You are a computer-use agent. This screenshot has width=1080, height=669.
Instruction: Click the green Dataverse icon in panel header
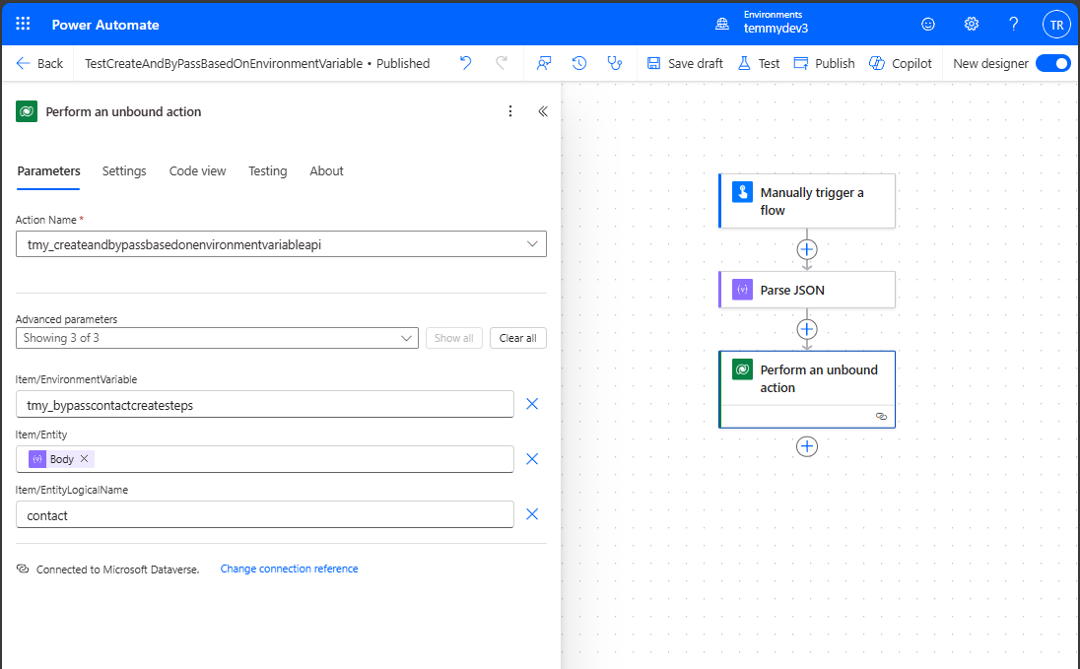pyautogui.click(x=27, y=111)
